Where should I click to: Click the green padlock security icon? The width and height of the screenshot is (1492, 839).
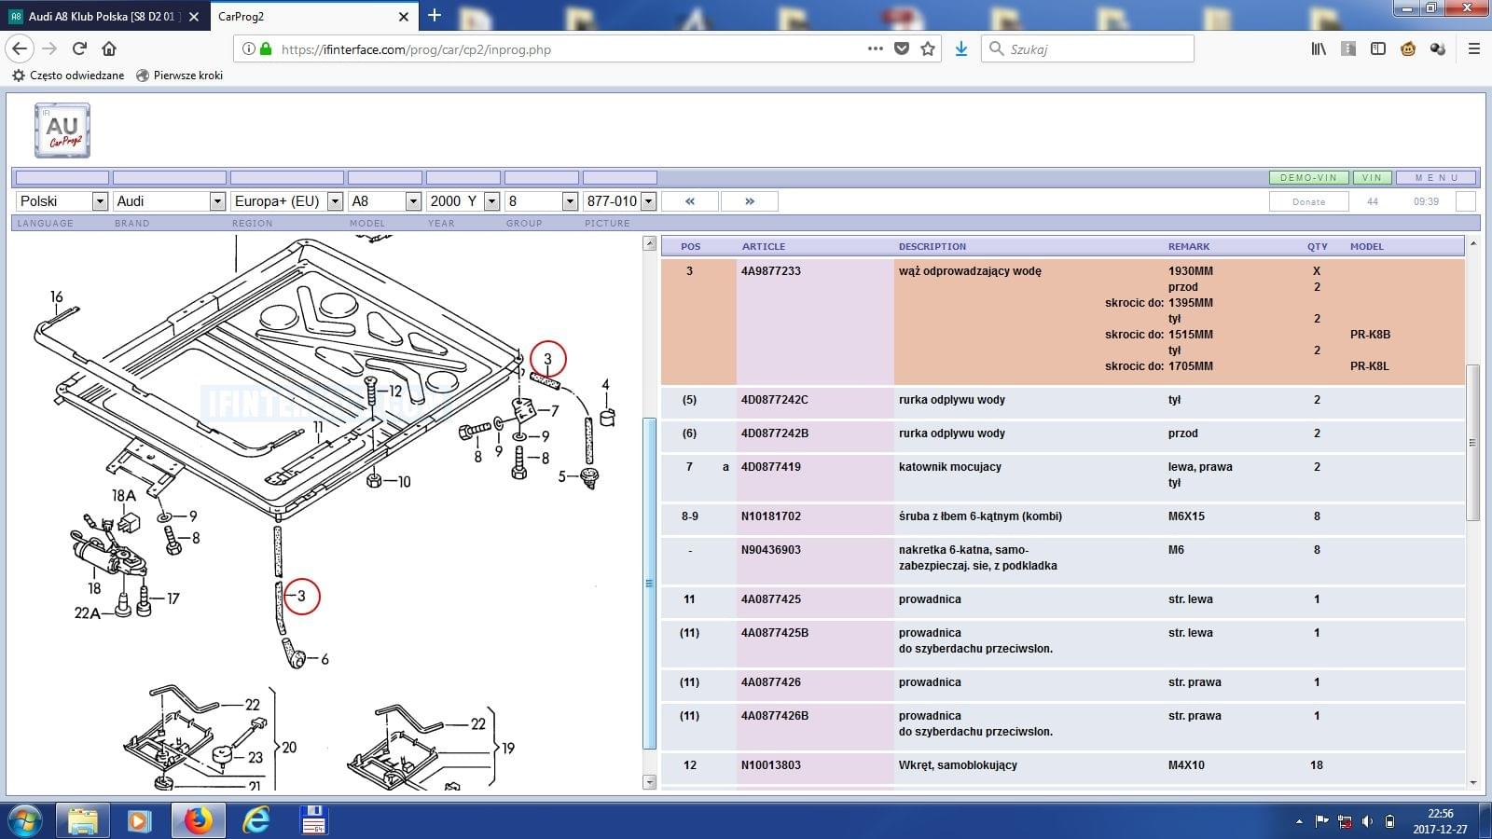(x=266, y=48)
